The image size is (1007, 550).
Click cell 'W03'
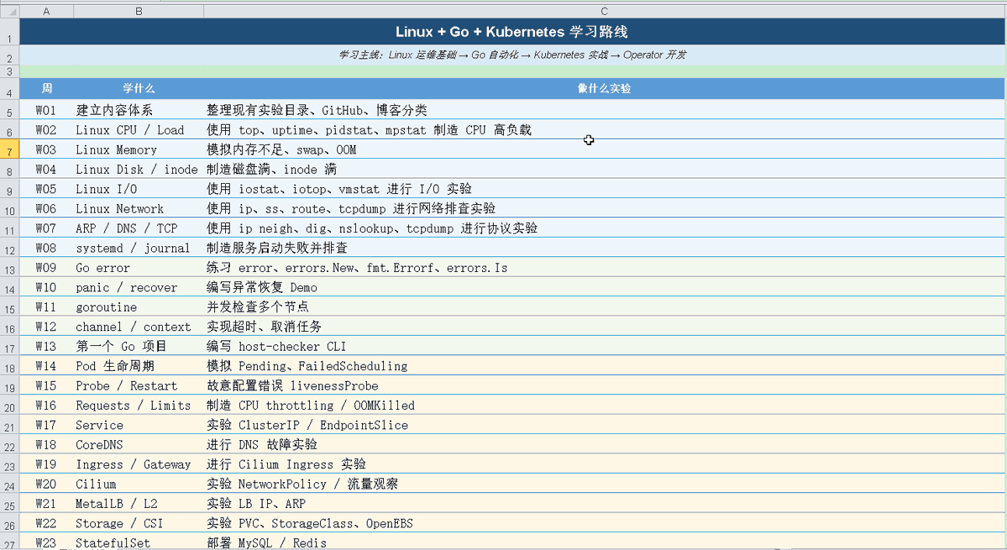(46, 149)
